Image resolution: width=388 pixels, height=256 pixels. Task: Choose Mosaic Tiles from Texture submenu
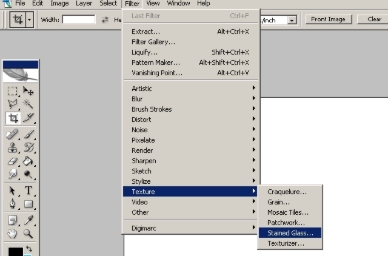(x=290, y=212)
